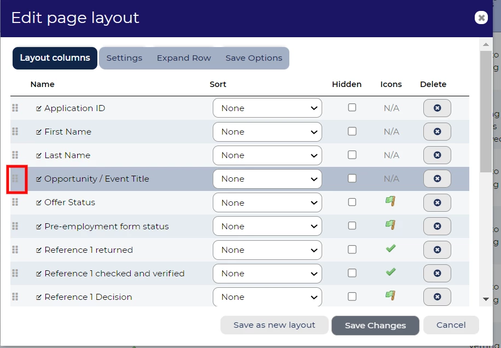Viewport: 501px width, 348px height.
Task: Tick the Hidden checkbox for Application ID
Action: point(352,108)
